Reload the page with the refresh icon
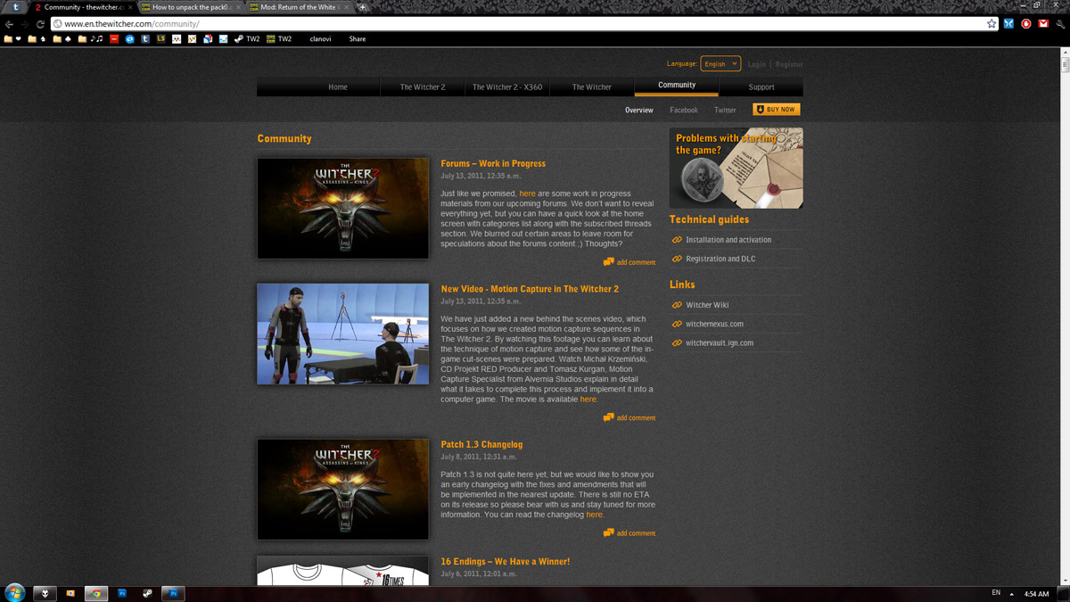The image size is (1070, 602). pos(40,24)
